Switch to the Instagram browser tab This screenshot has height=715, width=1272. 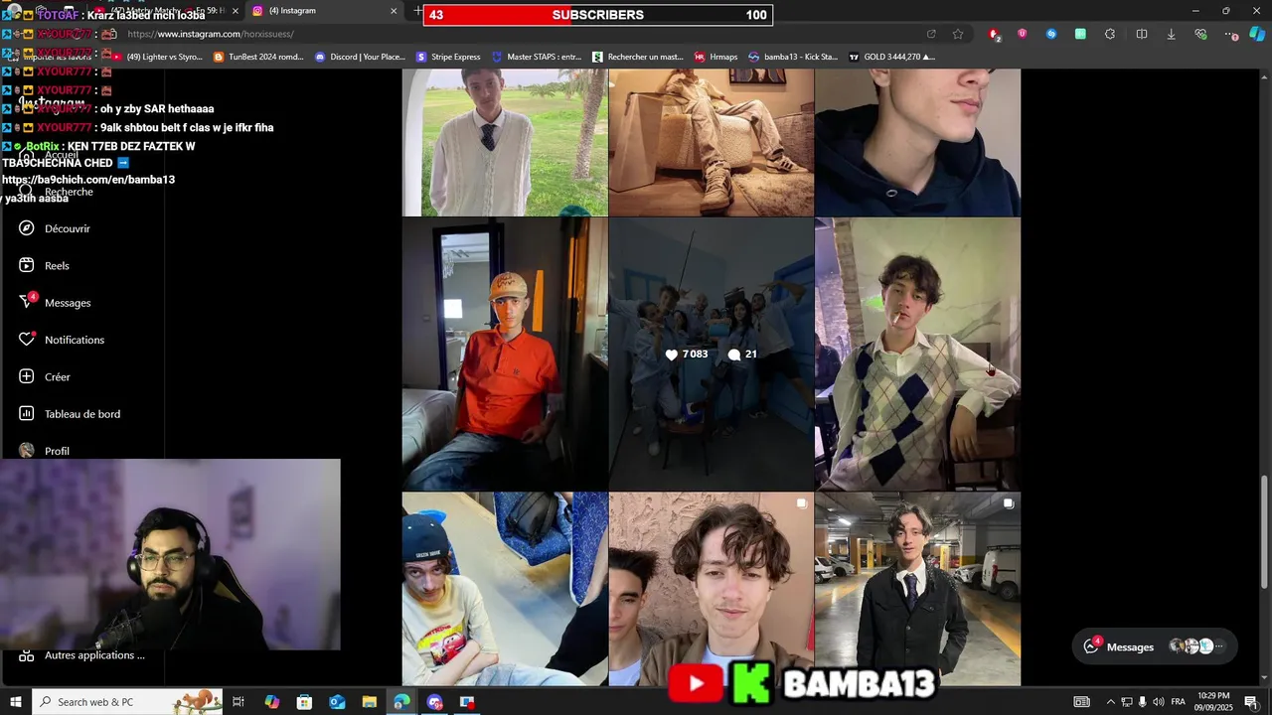pyautogui.click(x=318, y=11)
